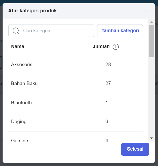Click the Daging count value 6
The width and height of the screenshot is (158, 166).
tap(107, 121)
